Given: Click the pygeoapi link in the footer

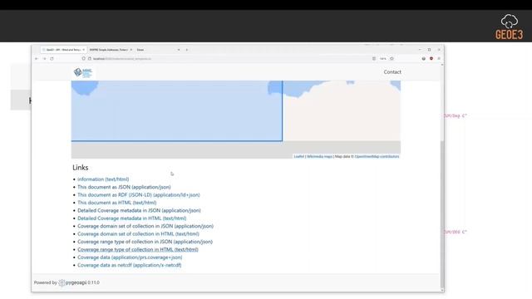Looking at the screenshot, I should click(72, 282).
